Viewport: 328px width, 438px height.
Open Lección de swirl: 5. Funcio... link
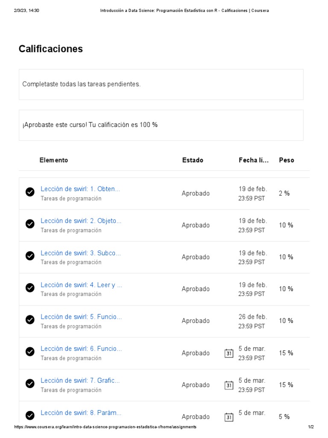(x=81, y=317)
